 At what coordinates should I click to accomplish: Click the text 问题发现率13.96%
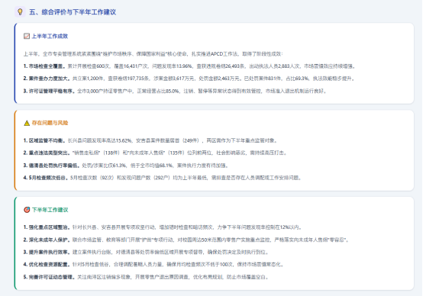pos(172,66)
